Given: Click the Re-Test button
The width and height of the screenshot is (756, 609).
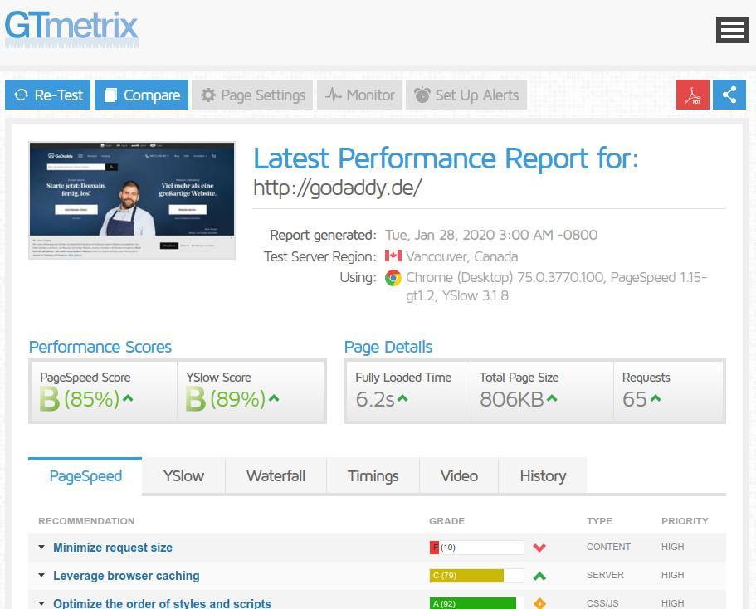Looking at the screenshot, I should pos(48,95).
